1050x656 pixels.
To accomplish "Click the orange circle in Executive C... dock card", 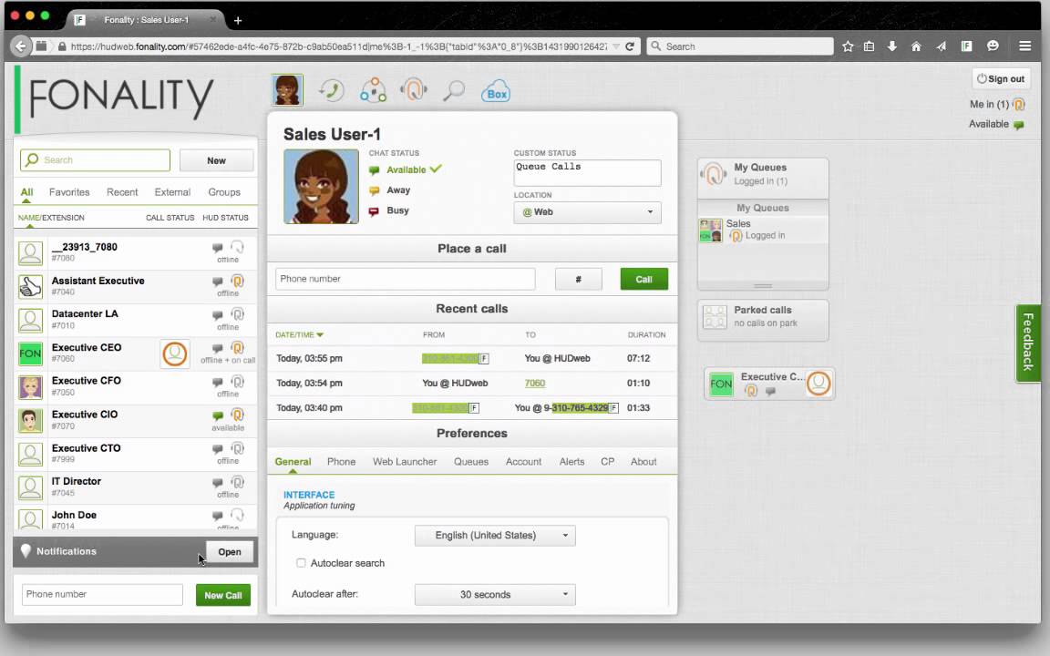I will [818, 384].
